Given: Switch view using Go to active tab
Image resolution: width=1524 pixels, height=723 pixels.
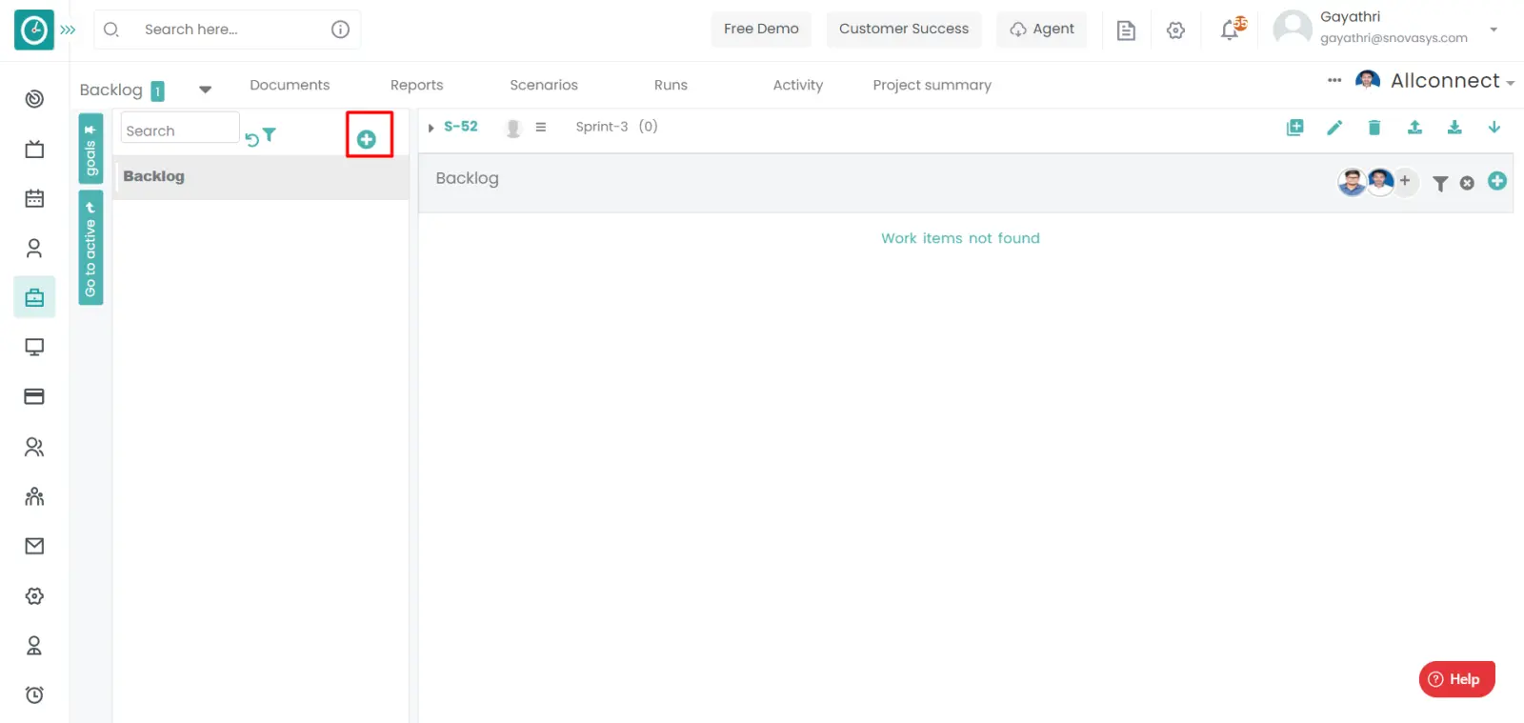Looking at the screenshot, I should [90, 249].
